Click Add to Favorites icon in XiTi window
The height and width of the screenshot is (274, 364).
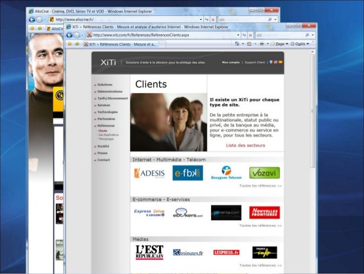pos(77,44)
